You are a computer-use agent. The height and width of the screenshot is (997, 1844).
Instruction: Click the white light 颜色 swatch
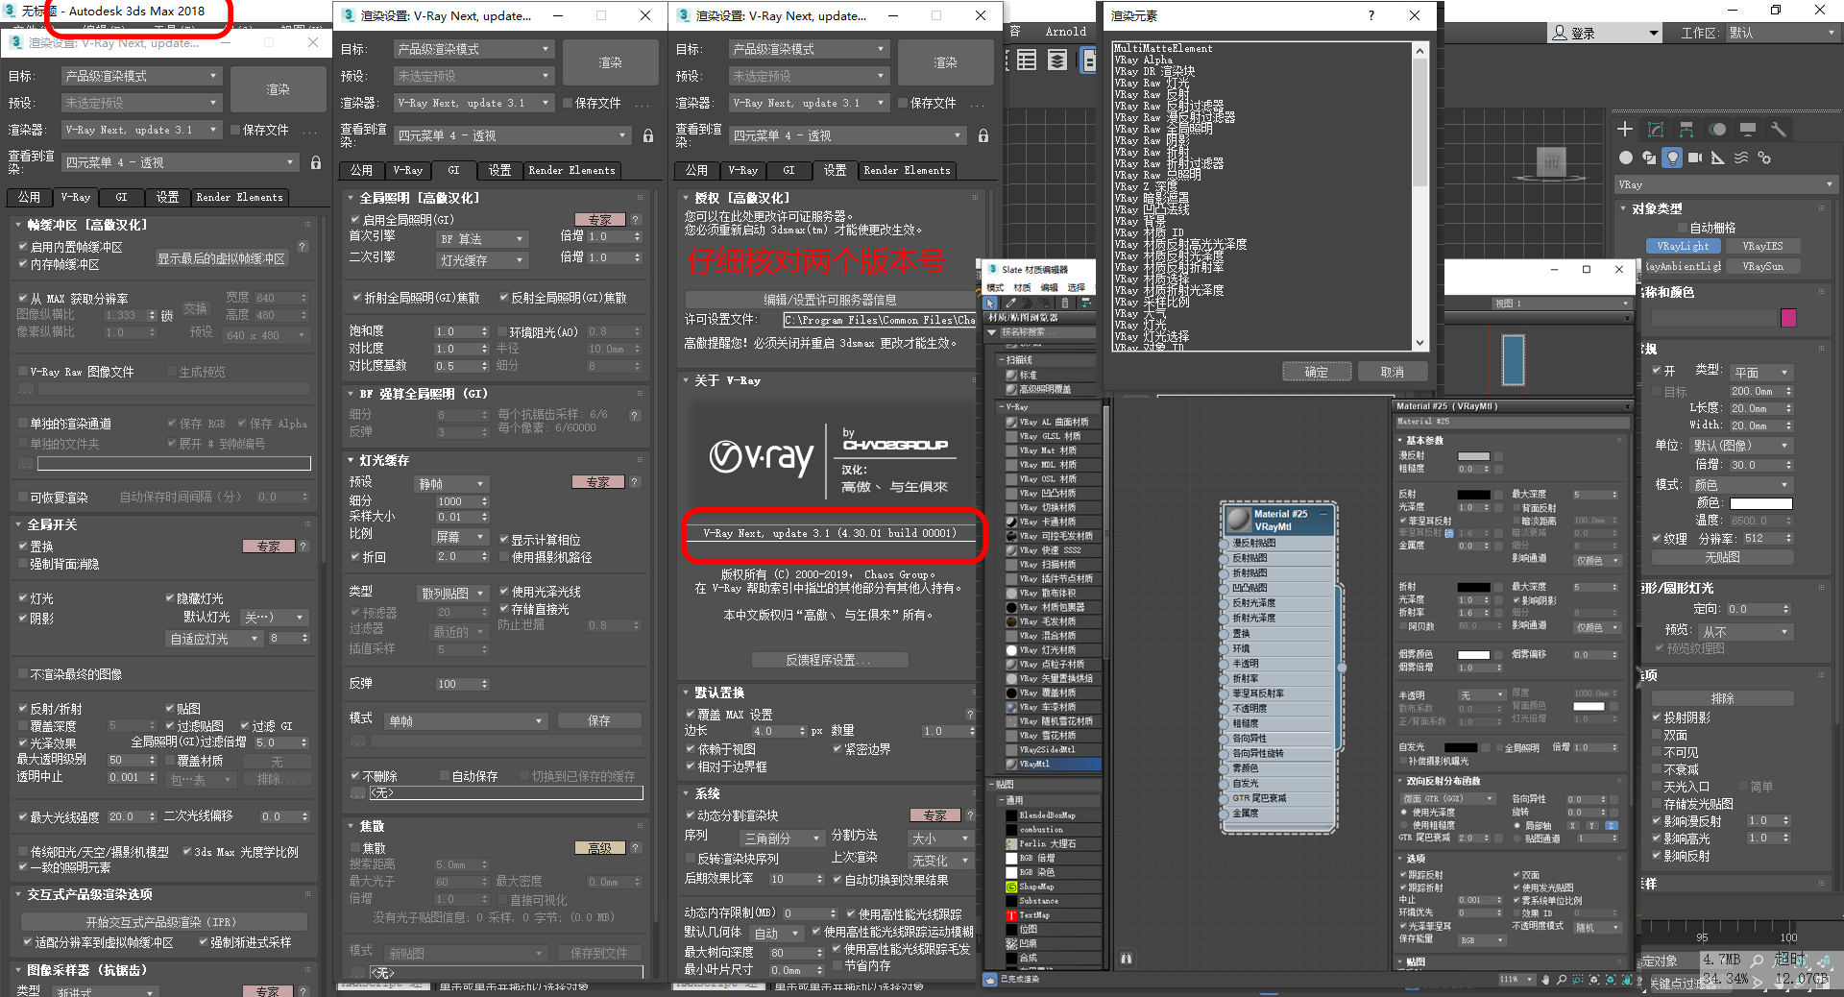coord(1761,503)
